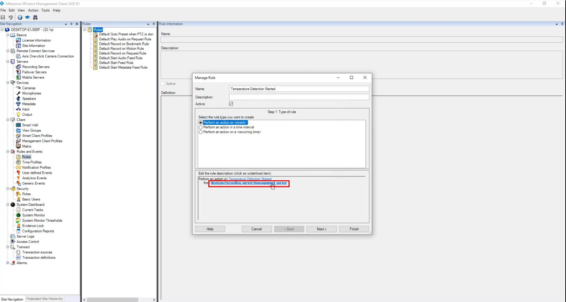Image resolution: width=566 pixels, height=302 pixels.
Task: Click the Metadata icon
Action: pyautogui.click(x=19, y=104)
